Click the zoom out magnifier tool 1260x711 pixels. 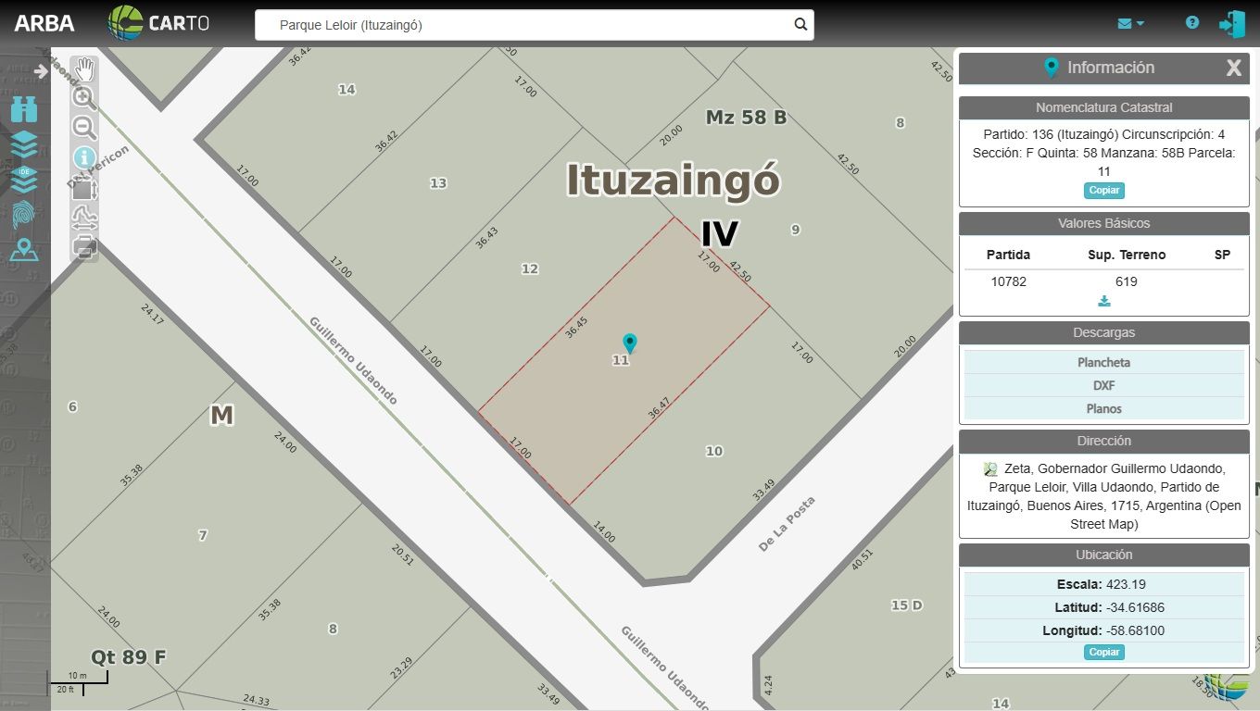[84, 128]
